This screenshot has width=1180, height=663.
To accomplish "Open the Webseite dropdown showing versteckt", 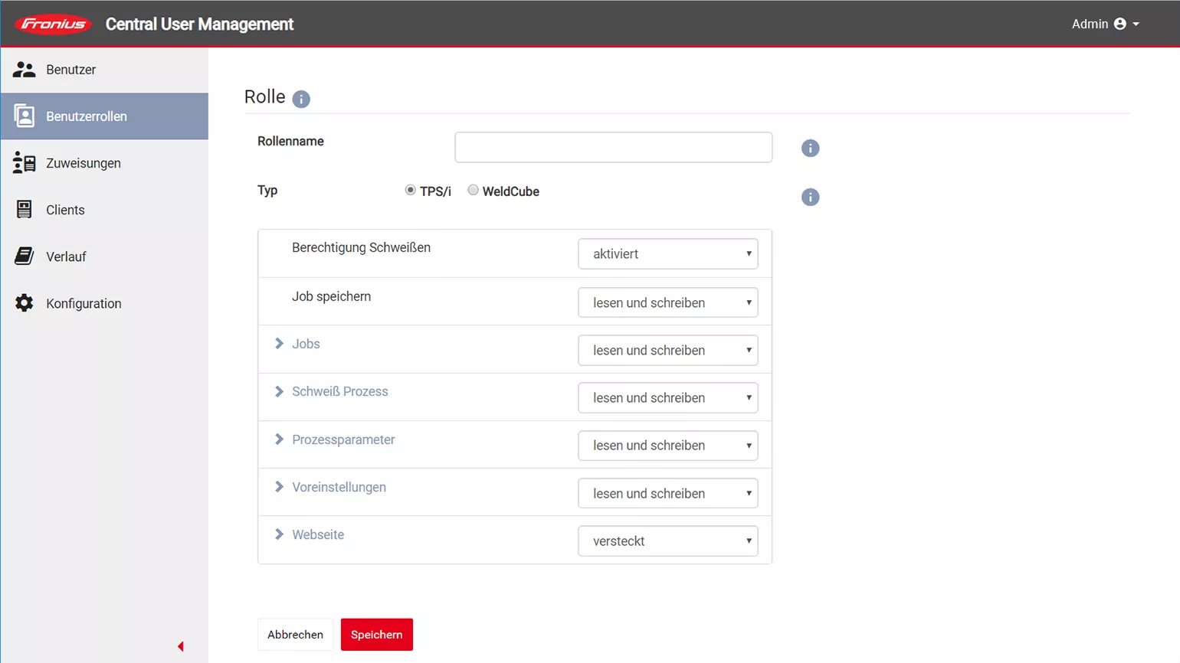I will (667, 541).
